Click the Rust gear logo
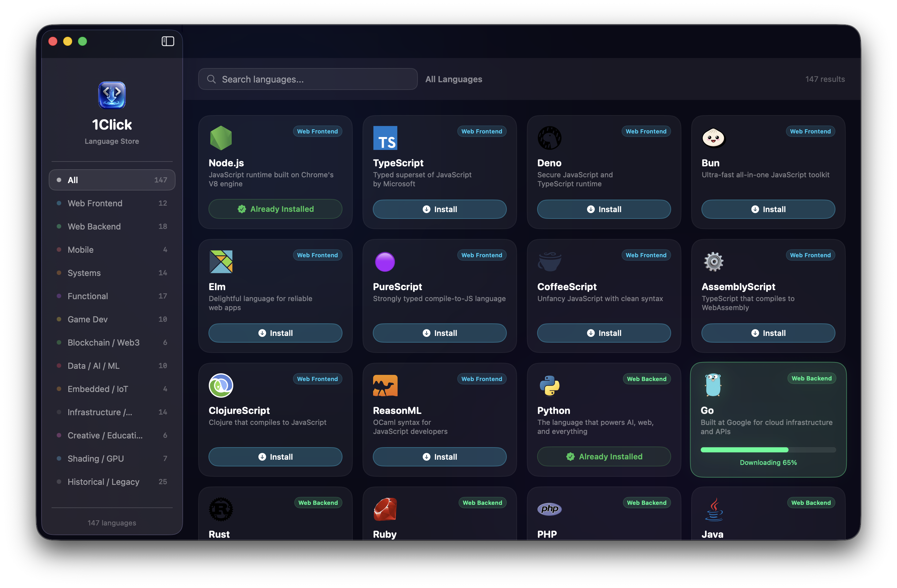 [221, 509]
